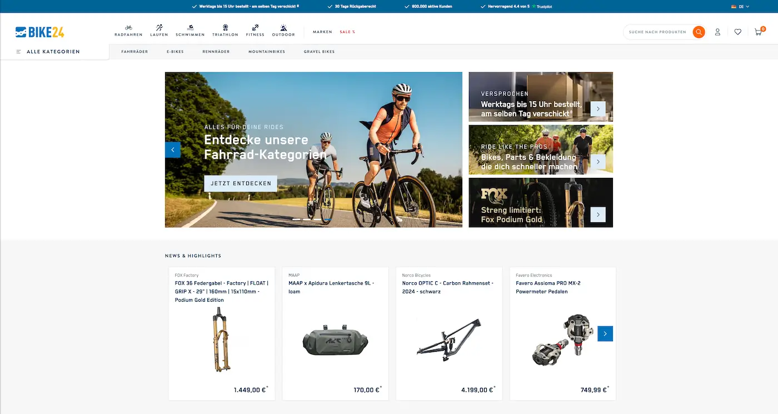Viewport: 778px width, 414px height.
Task: Click the FOX Factory brand label
Action: [x=187, y=275]
